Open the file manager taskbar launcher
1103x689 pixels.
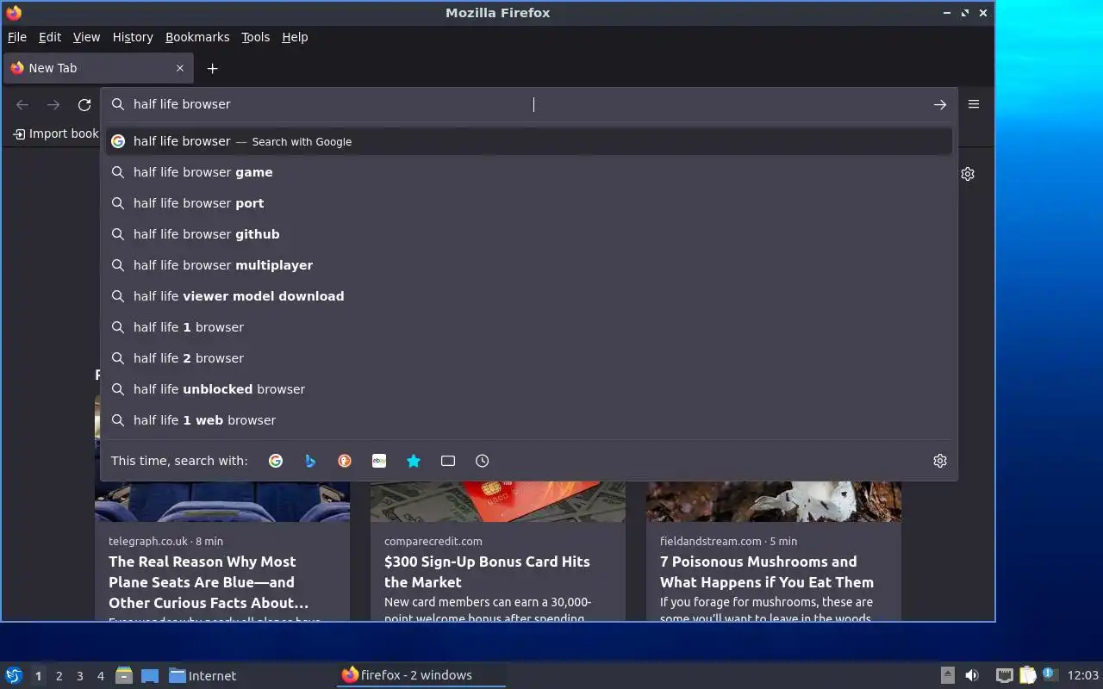click(x=124, y=675)
